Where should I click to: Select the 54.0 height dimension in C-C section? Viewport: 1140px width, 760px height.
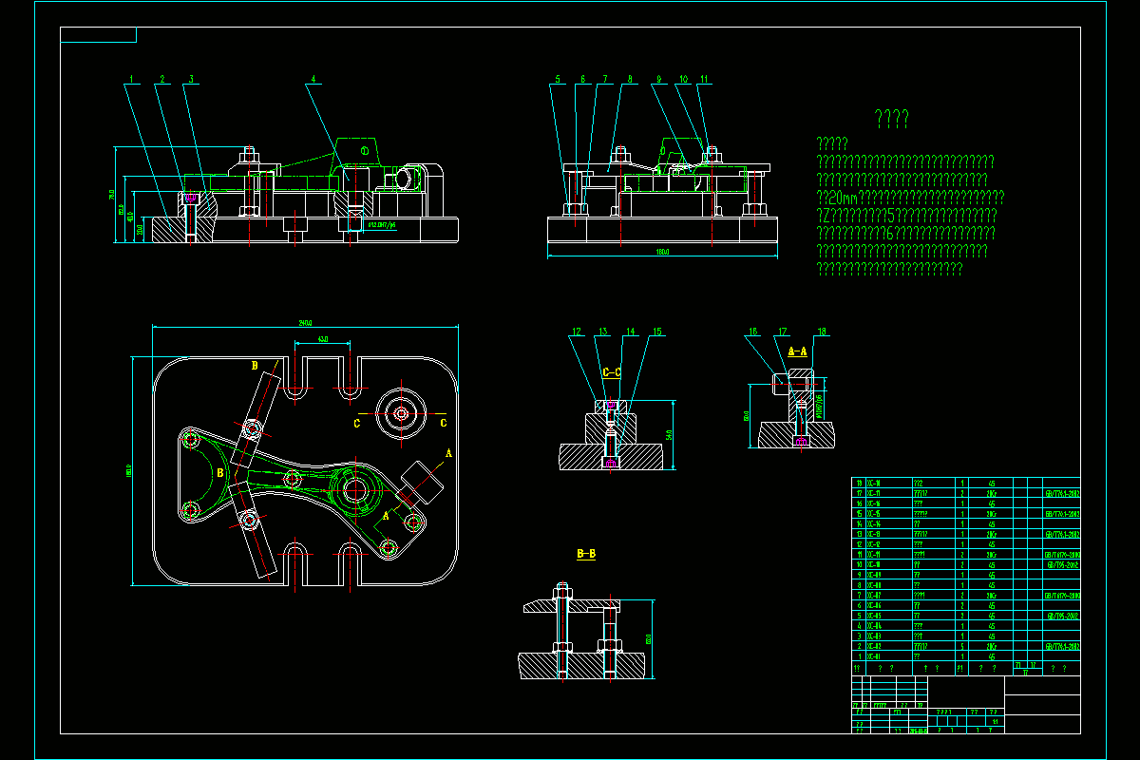click(669, 435)
